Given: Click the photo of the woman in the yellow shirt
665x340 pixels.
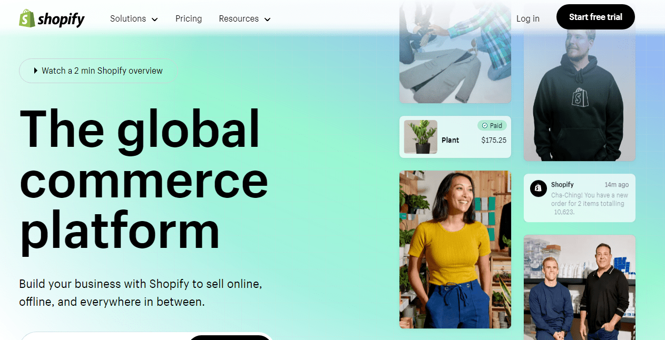Looking at the screenshot, I should (x=455, y=248).
